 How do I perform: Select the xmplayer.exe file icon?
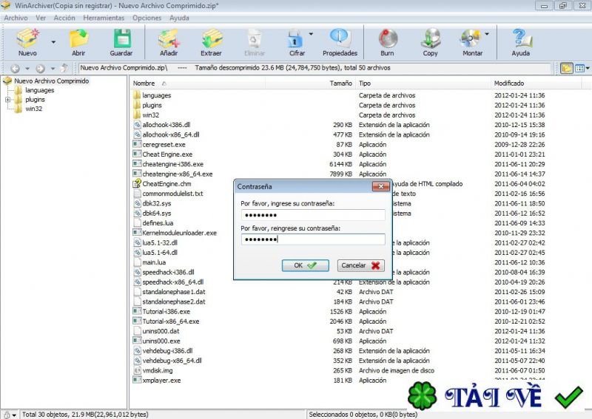[x=137, y=380]
